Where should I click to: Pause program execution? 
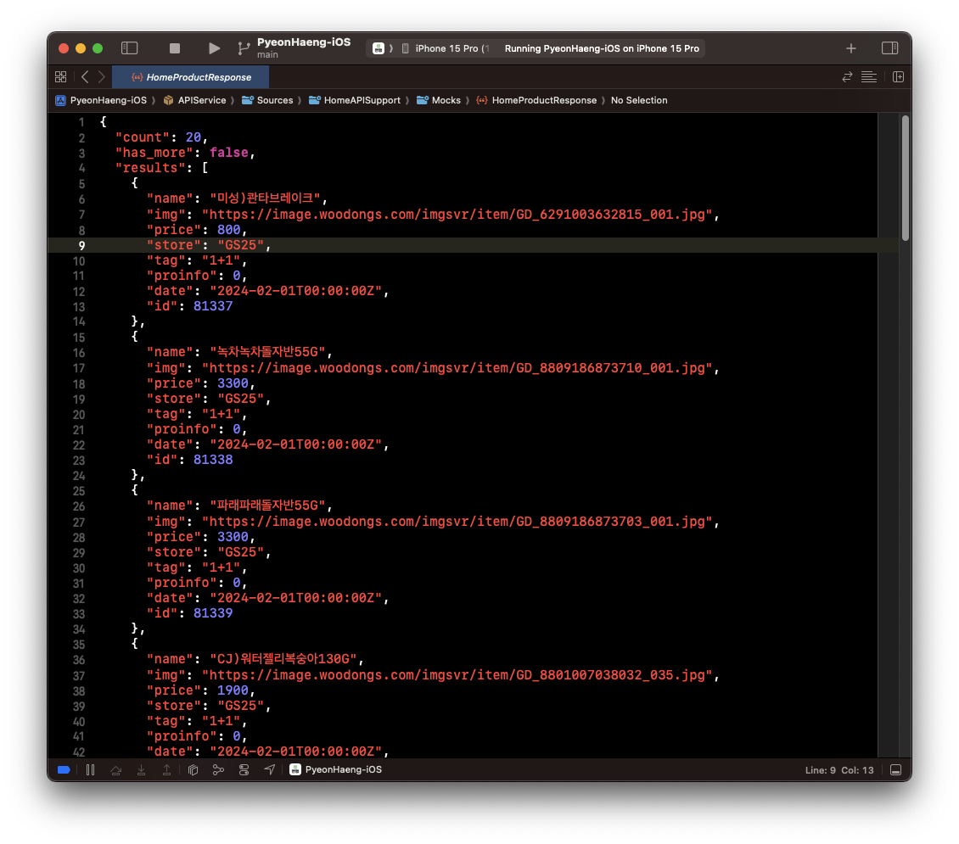(x=91, y=770)
